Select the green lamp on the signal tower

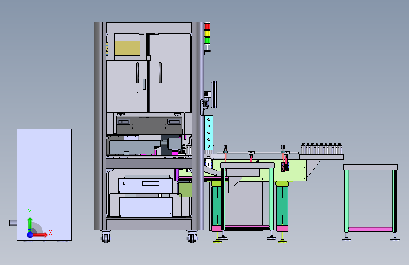coord(208,41)
